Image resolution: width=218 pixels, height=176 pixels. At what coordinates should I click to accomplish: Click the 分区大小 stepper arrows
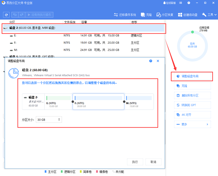click(60, 120)
